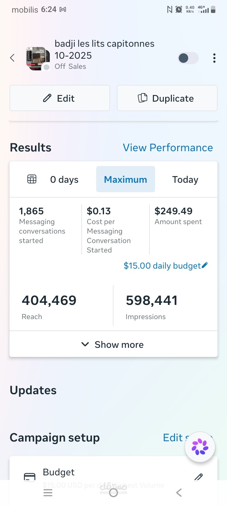Tap the Duplicate button

point(167,98)
